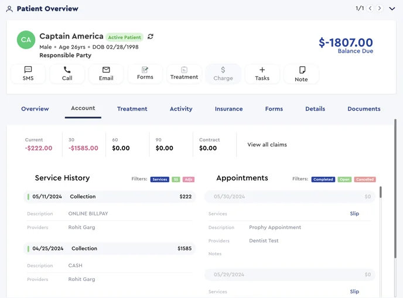The image size is (403, 298).
Task: Collapse the Patient Overview panel chevron
Action: point(392,9)
